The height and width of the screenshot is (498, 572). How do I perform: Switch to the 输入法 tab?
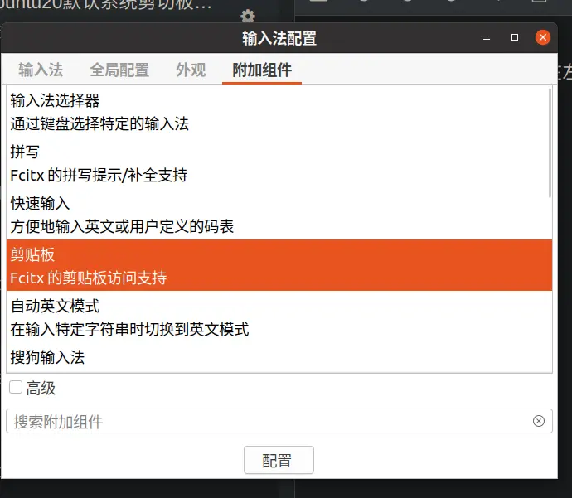coord(41,70)
